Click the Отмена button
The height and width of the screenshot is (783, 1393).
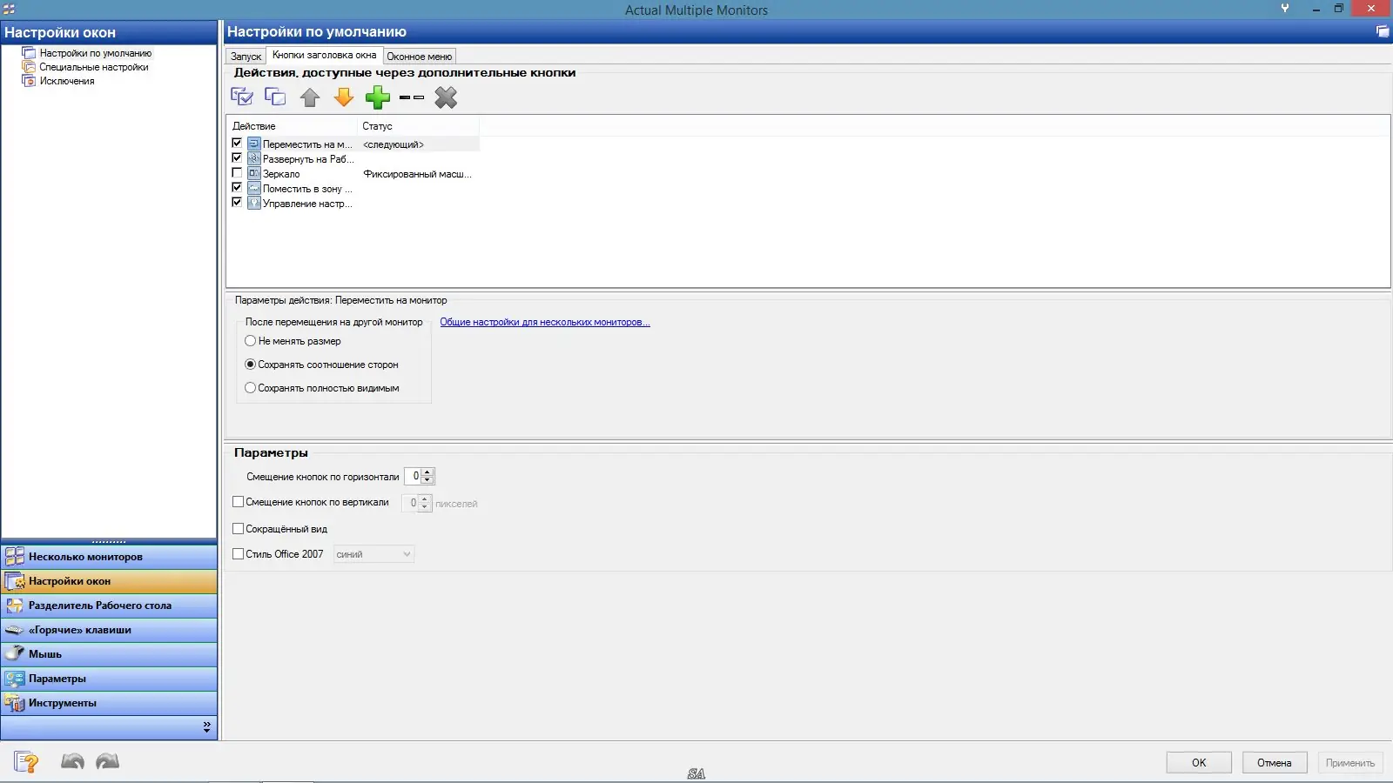coord(1275,763)
